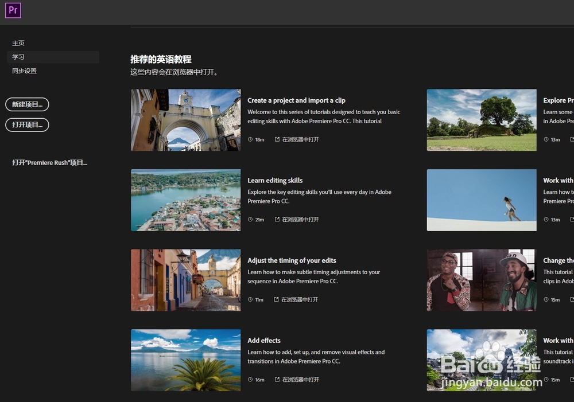The height and width of the screenshot is (402, 574).
Task: Open the Adjust the timing thumbnail
Action: [x=186, y=280]
